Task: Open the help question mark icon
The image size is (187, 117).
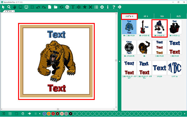Action: pos(114,7)
